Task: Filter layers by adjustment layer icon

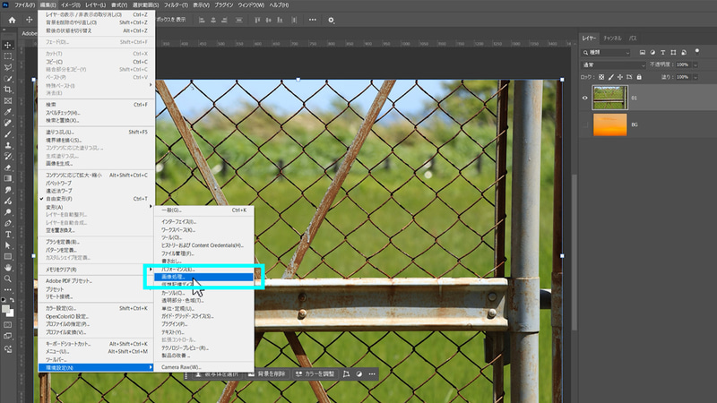Action: 652,53
